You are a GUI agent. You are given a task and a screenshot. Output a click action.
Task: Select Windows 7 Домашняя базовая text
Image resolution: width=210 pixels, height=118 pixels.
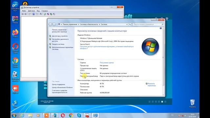[x=91, y=38]
